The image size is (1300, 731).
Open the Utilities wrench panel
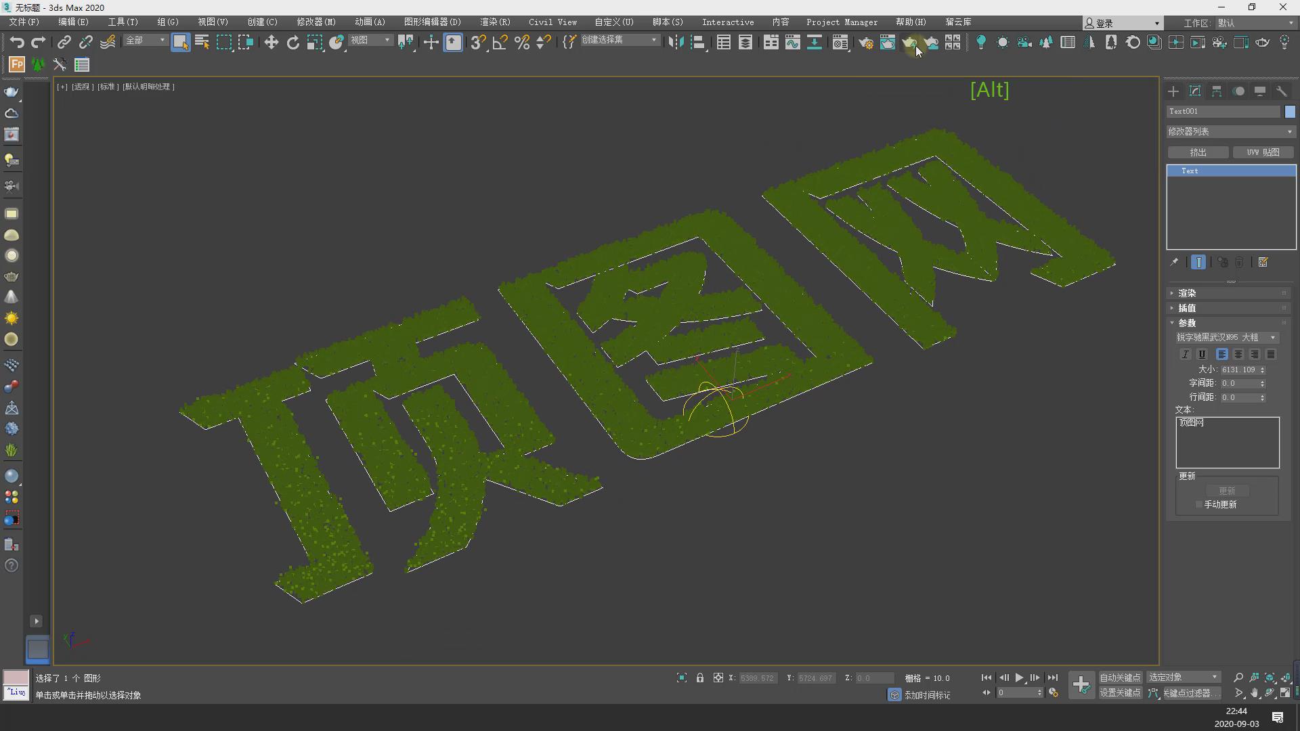(1281, 91)
